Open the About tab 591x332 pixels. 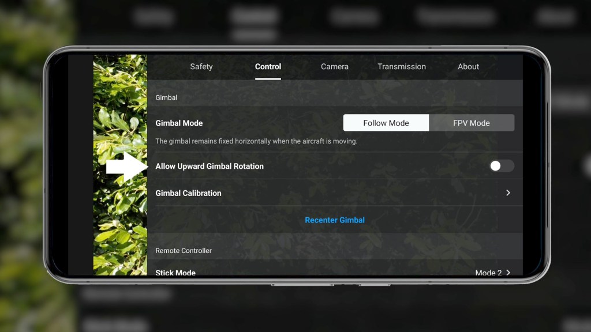point(467,66)
